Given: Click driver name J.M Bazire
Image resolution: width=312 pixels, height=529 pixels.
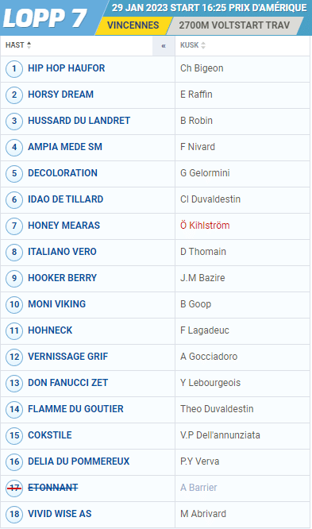Looking at the screenshot, I should (202, 278).
